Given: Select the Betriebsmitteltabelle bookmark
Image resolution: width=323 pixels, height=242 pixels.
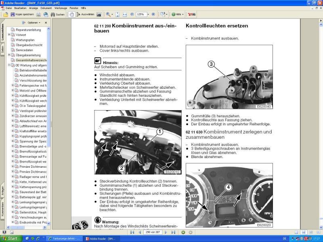Looking at the screenshot, I should pyautogui.click(x=33, y=70).
